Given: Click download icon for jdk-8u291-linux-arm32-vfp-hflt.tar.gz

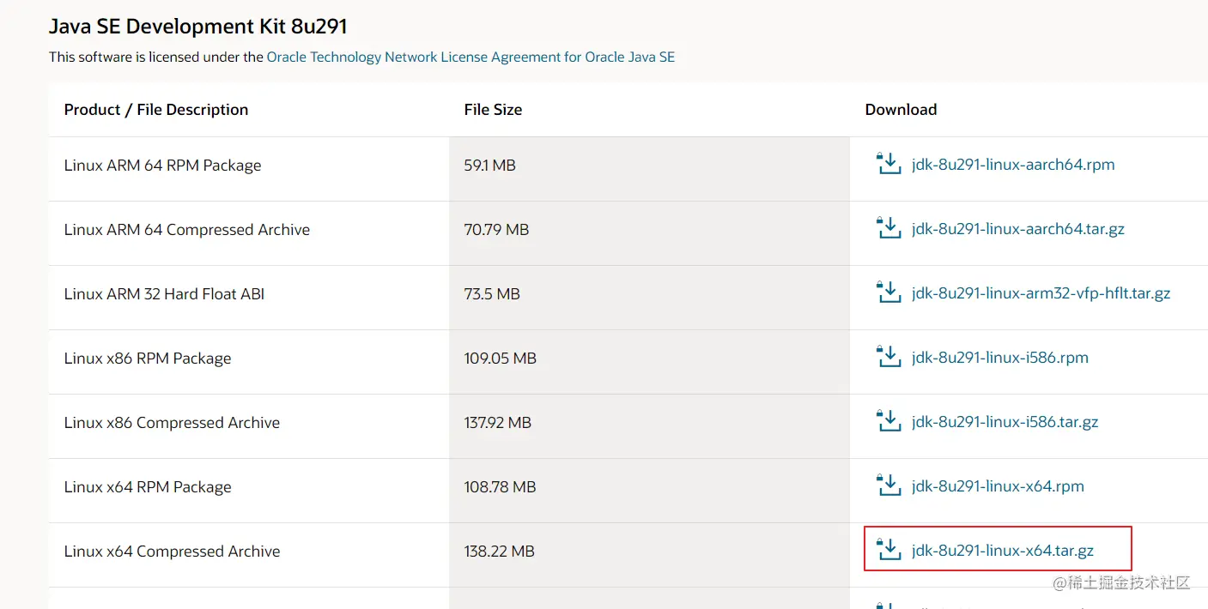Looking at the screenshot, I should coord(888,292).
